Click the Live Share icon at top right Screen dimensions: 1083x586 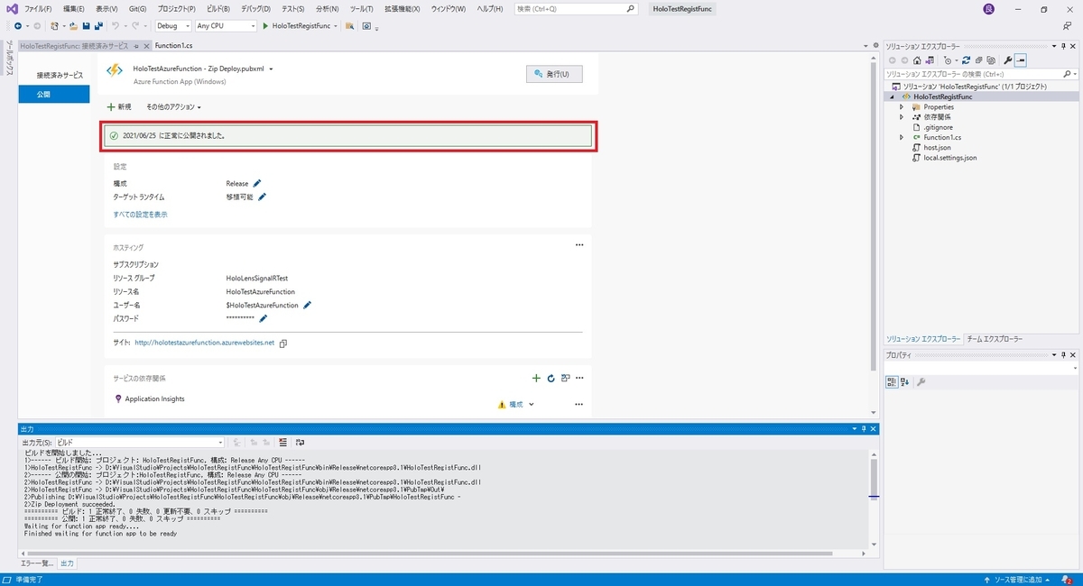[x=1066, y=26]
